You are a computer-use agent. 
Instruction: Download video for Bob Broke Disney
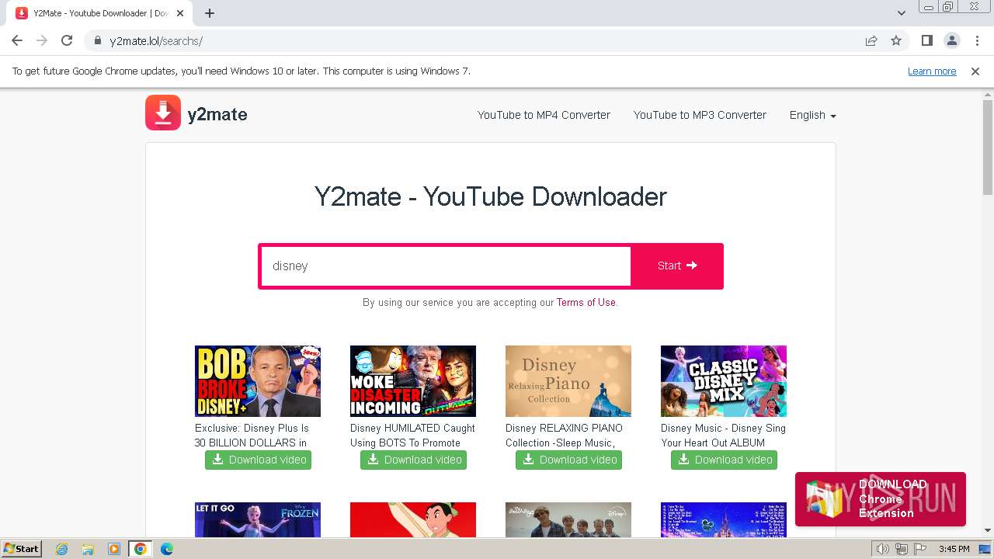[258, 460]
